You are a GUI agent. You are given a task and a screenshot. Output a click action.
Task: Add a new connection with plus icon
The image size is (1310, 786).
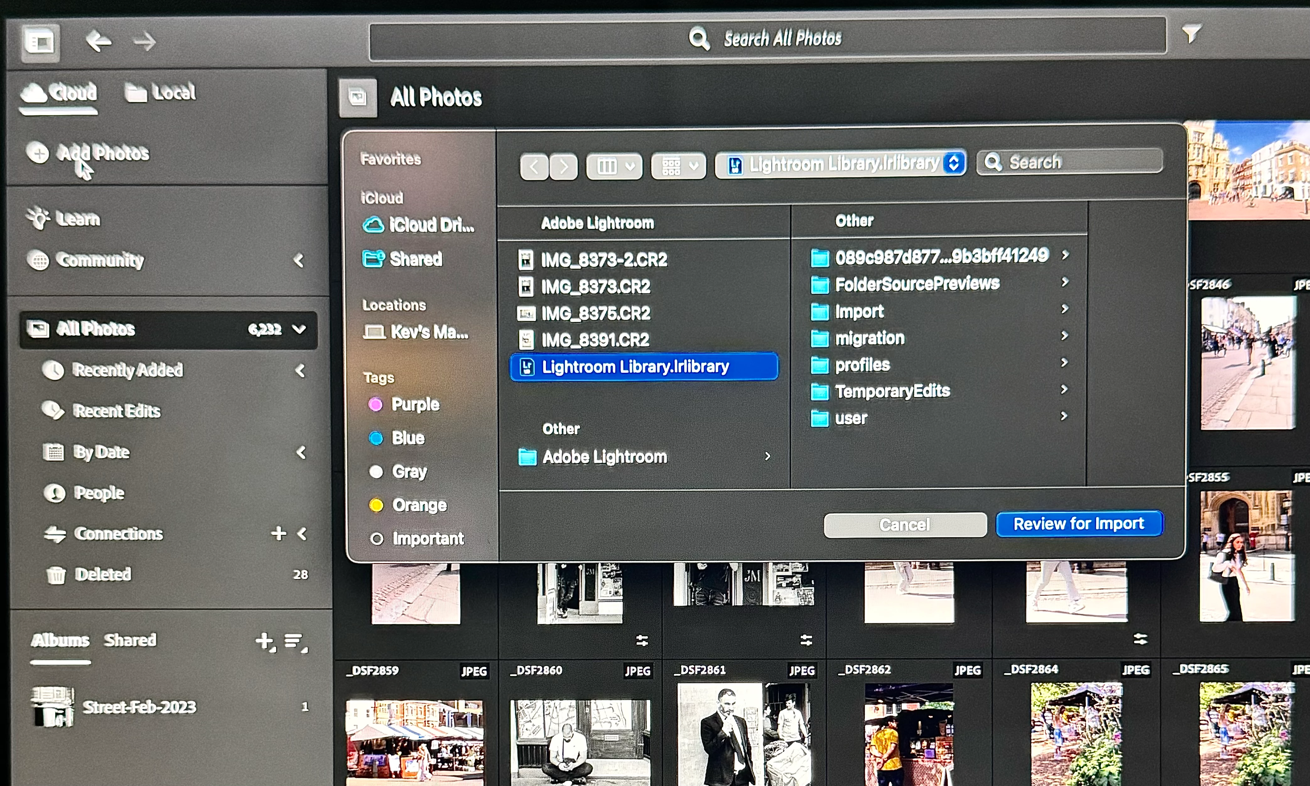(279, 533)
